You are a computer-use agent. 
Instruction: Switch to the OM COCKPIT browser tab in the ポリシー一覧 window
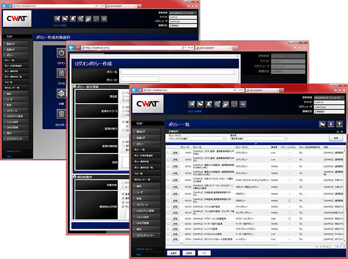coord(262,91)
